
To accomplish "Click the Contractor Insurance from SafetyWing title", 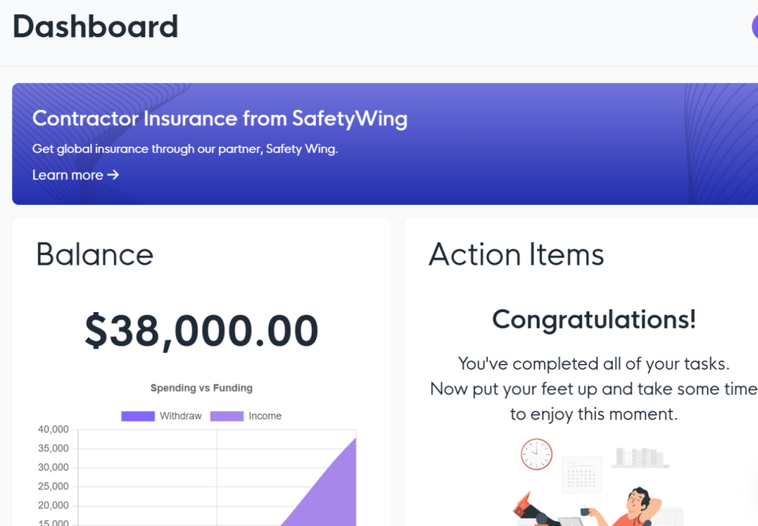I will pyautogui.click(x=220, y=118).
